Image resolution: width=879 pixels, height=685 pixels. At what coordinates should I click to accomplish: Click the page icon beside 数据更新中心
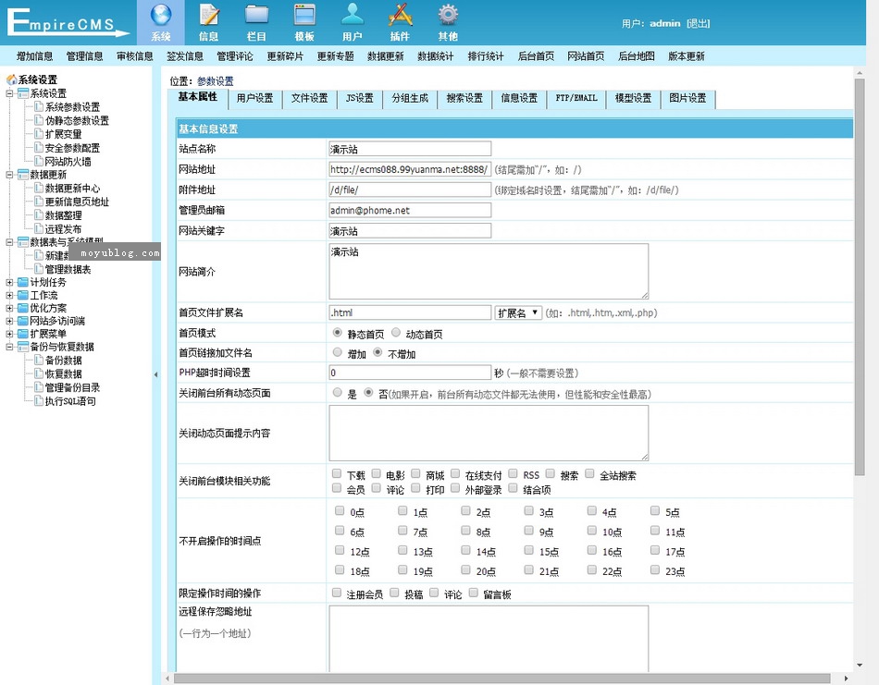coord(39,188)
